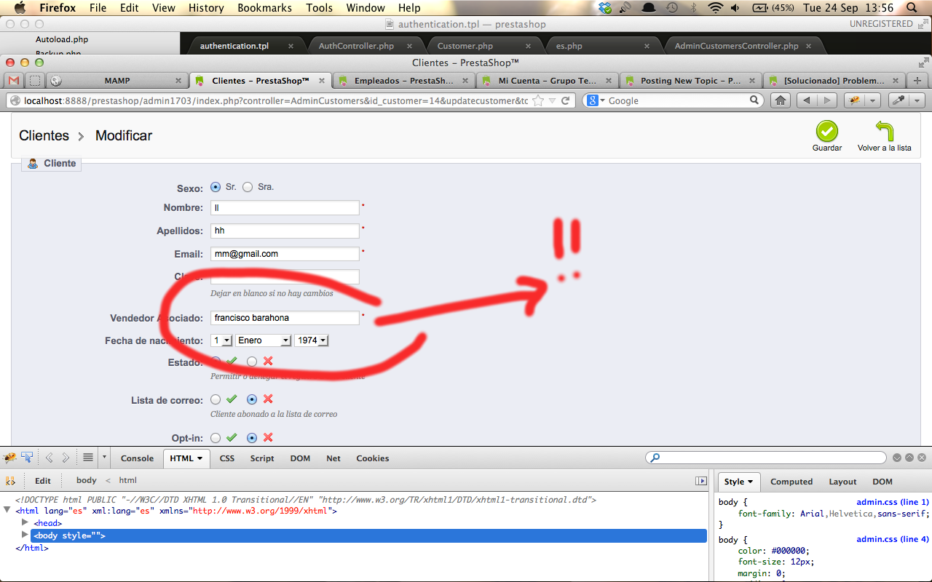
Task: Disable the Opt-in radio
Action: [x=252, y=438]
